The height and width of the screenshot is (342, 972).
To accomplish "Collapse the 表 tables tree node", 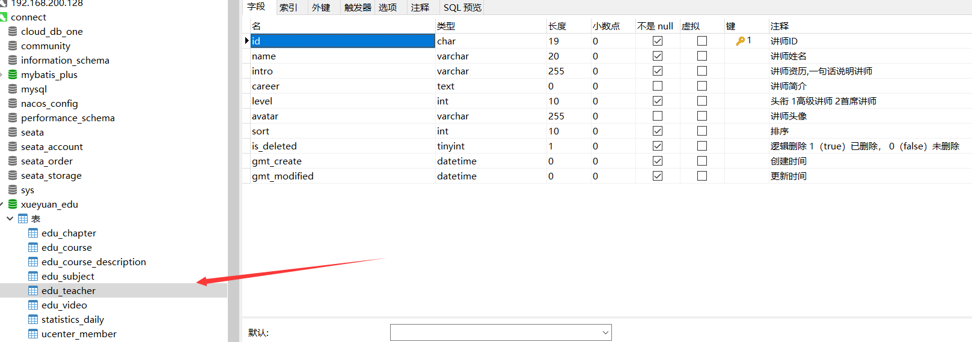I will [10, 219].
